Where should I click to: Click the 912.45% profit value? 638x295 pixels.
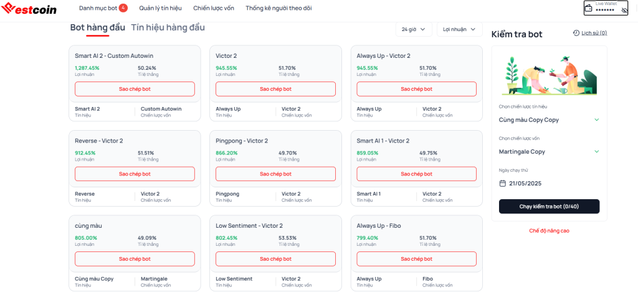point(85,152)
